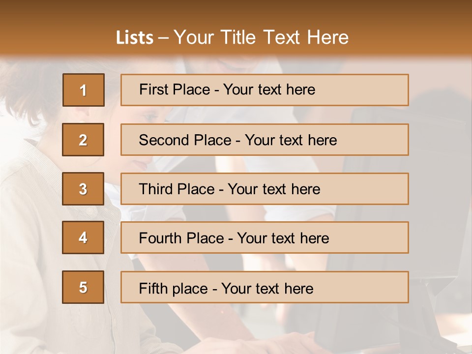Click the words "Fifth place"
The width and height of the screenshot is (472, 354).
(x=173, y=288)
